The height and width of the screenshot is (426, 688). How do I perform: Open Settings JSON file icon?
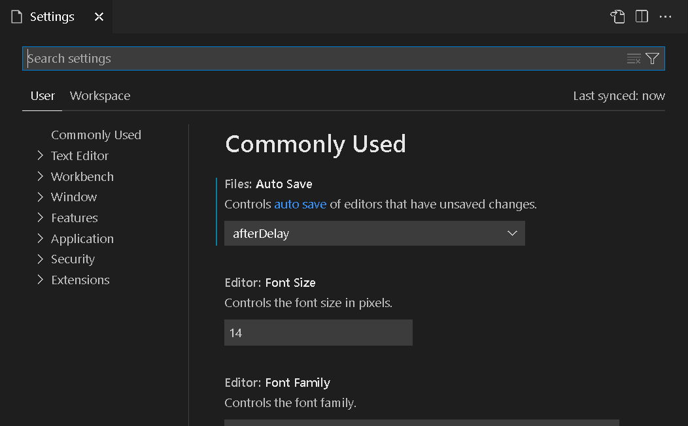coord(618,17)
